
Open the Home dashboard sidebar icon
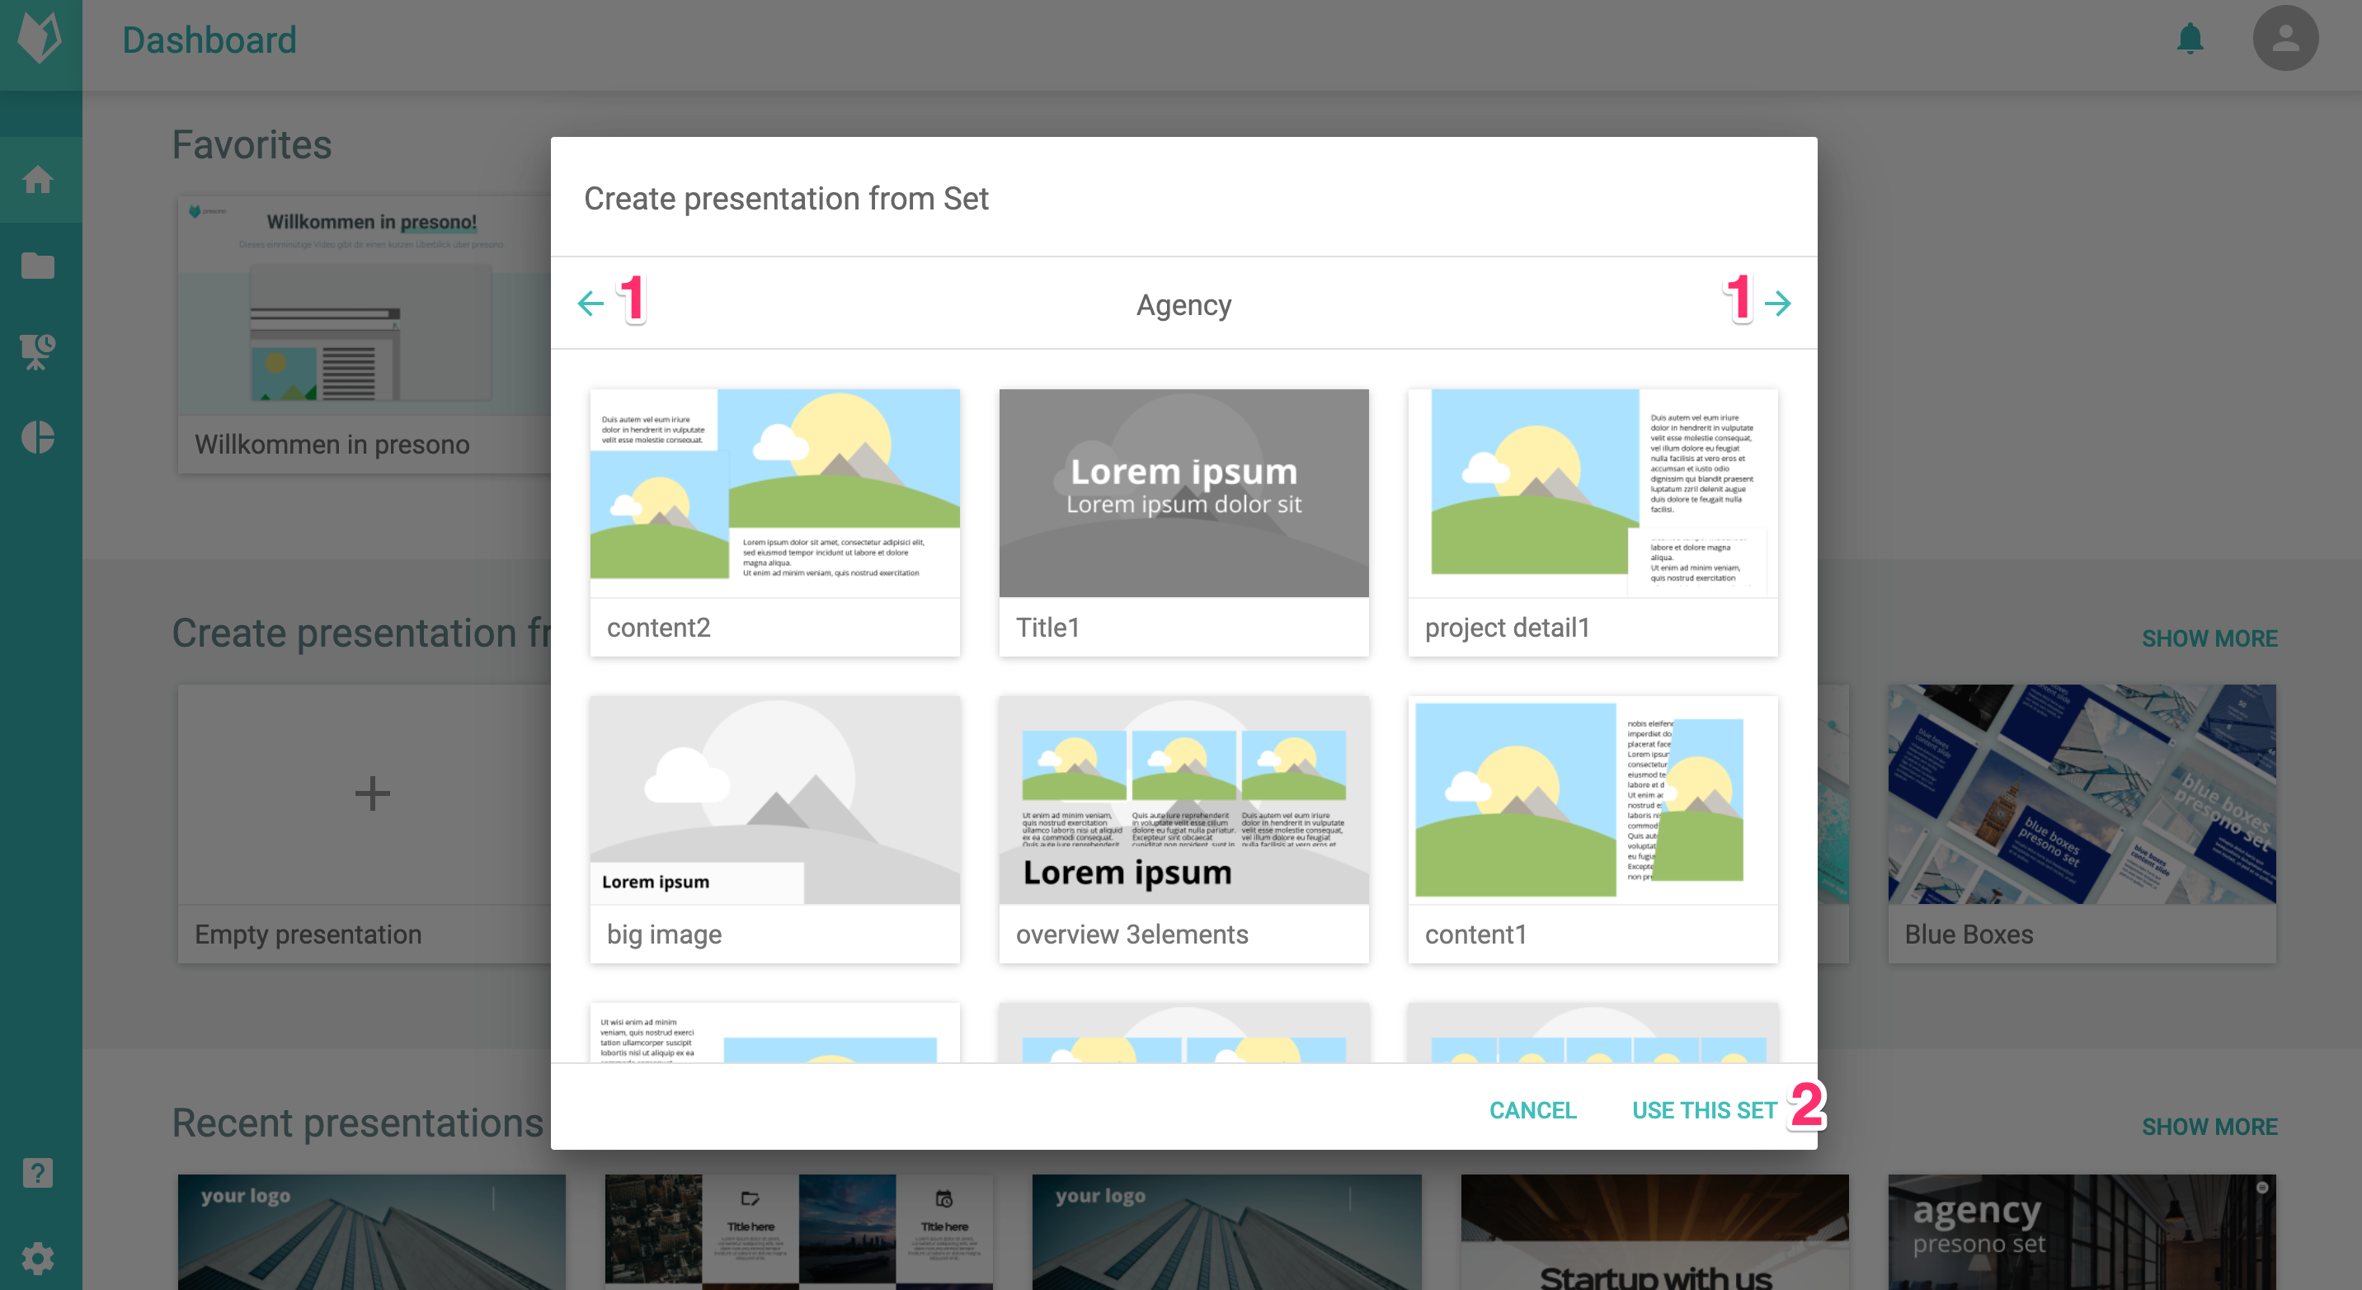click(x=38, y=180)
